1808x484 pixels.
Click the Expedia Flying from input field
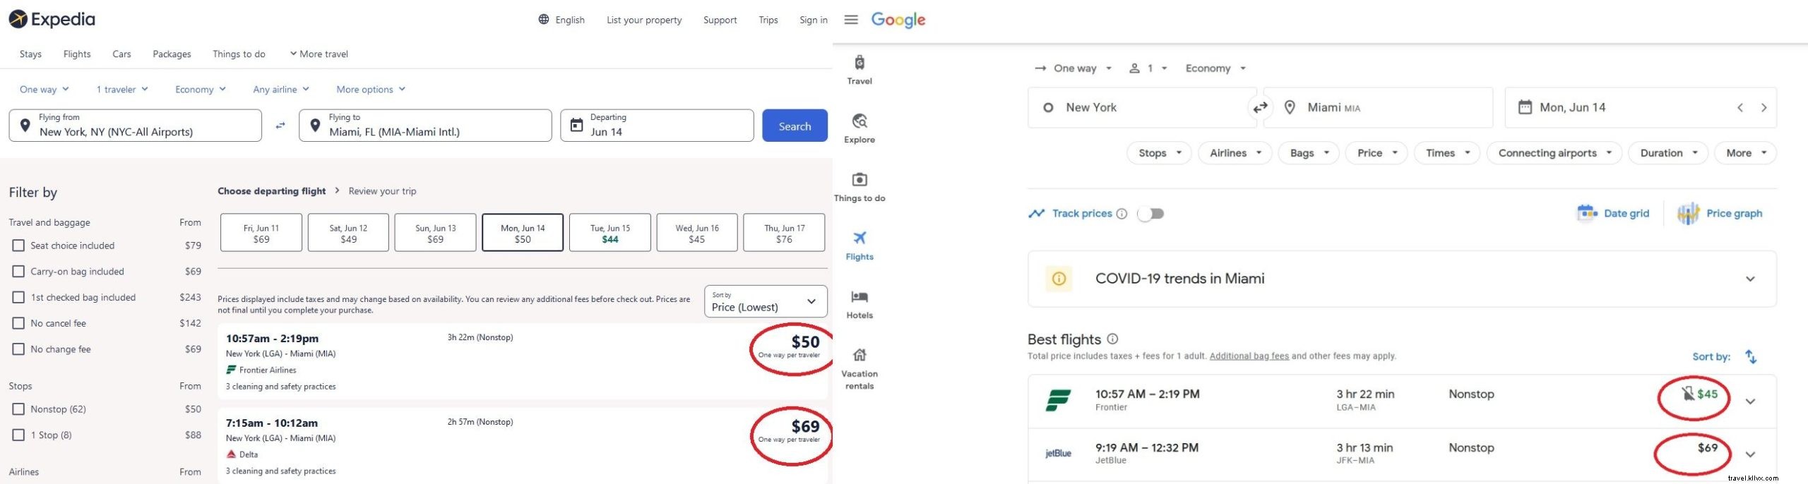pos(136,126)
